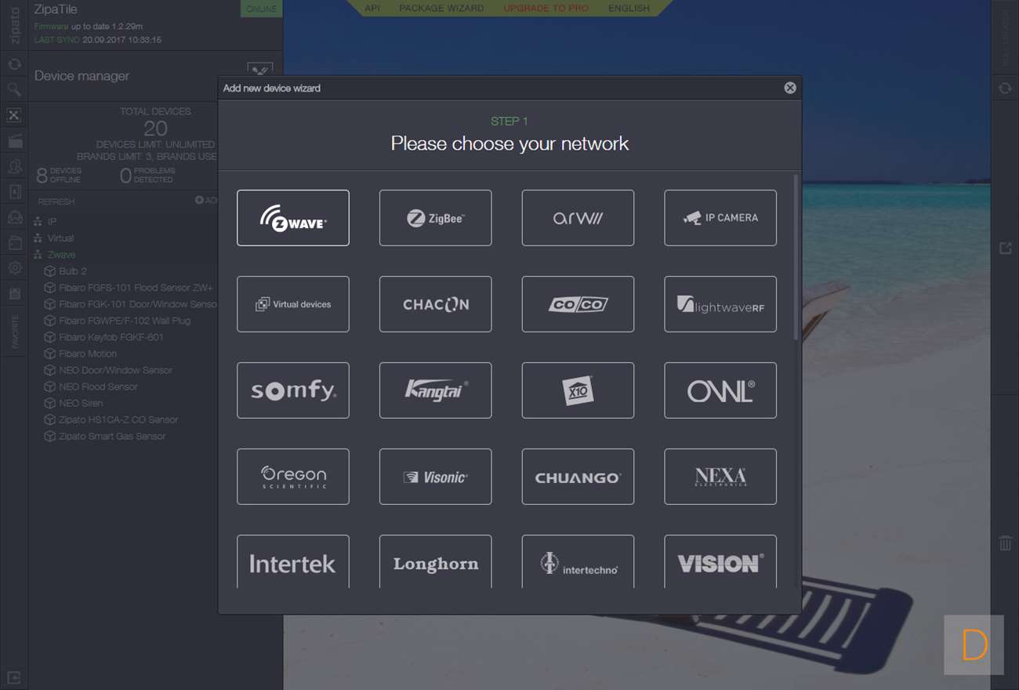Click the logout icon at sidebar bottom
The height and width of the screenshot is (690, 1019).
click(x=14, y=677)
